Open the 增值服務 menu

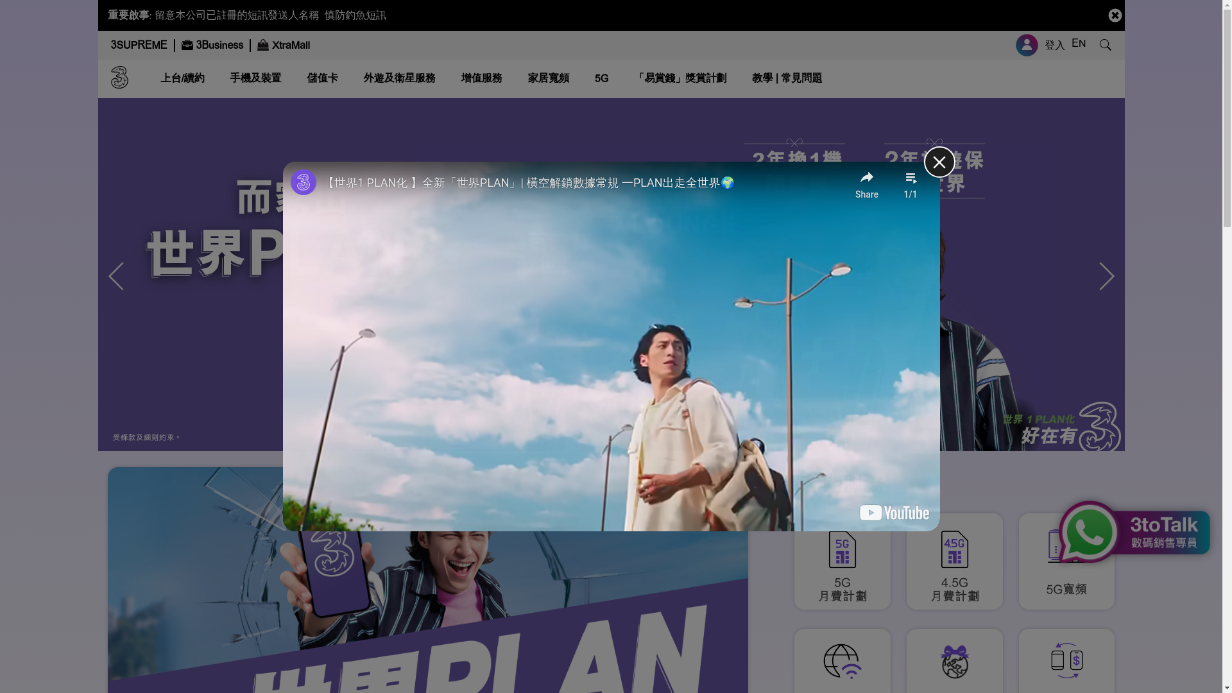(x=481, y=78)
